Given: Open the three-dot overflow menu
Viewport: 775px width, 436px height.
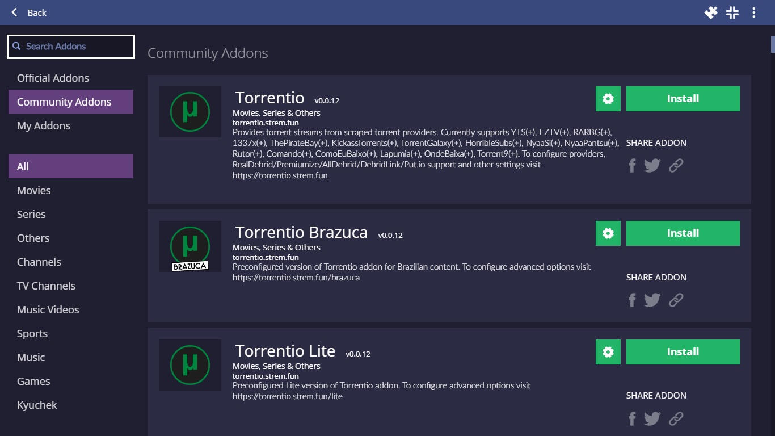Looking at the screenshot, I should pyautogui.click(x=754, y=12).
